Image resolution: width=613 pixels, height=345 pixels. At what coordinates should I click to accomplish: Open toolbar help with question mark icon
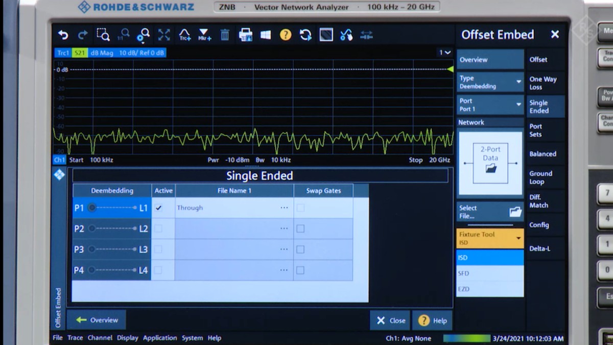coord(287,35)
